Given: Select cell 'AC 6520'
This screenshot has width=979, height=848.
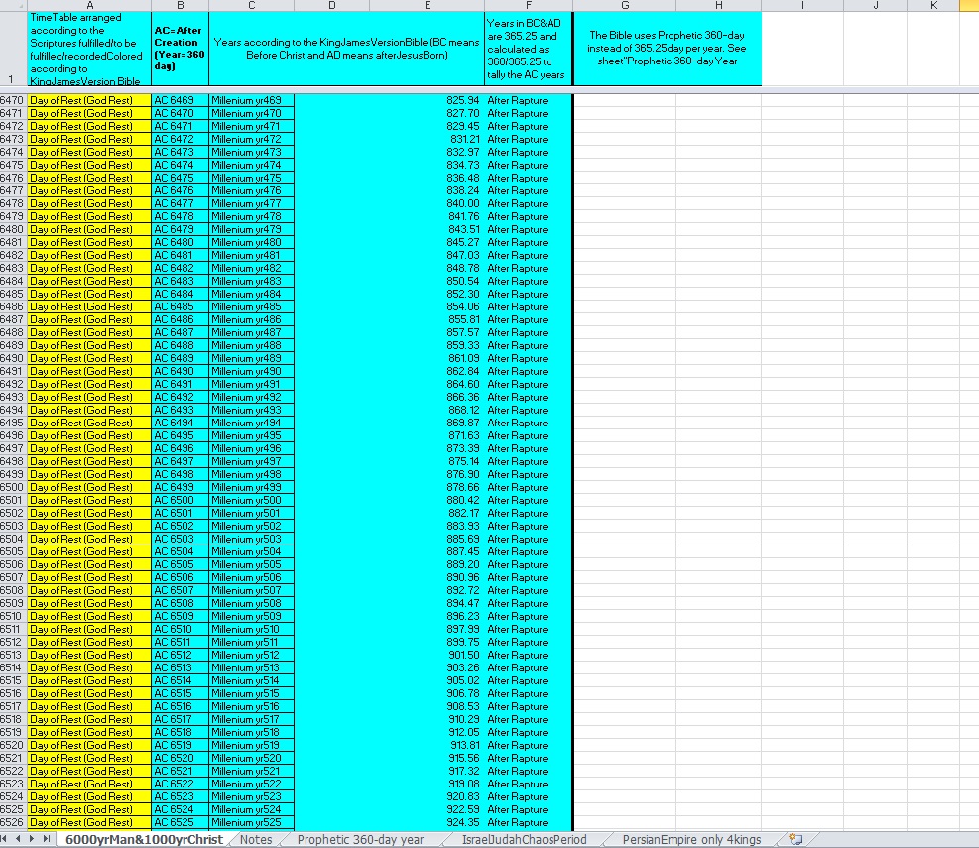Looking at the screenshot, I should (x=180, y=758).
